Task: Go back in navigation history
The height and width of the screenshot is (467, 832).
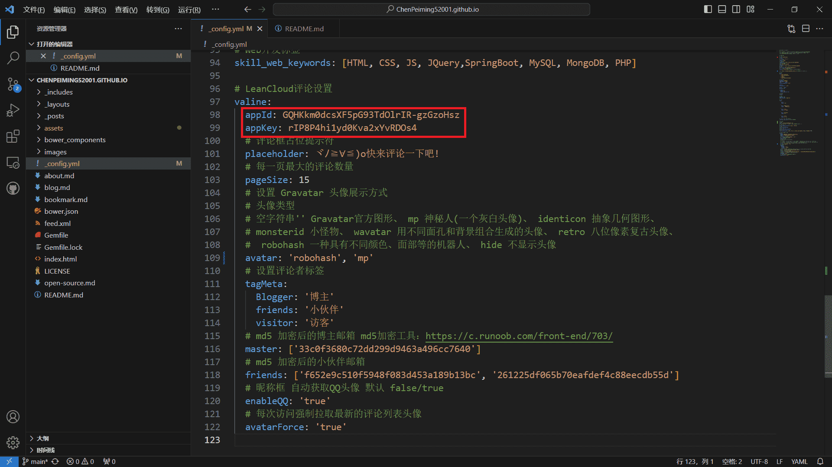Action: (x=247, y=10)
